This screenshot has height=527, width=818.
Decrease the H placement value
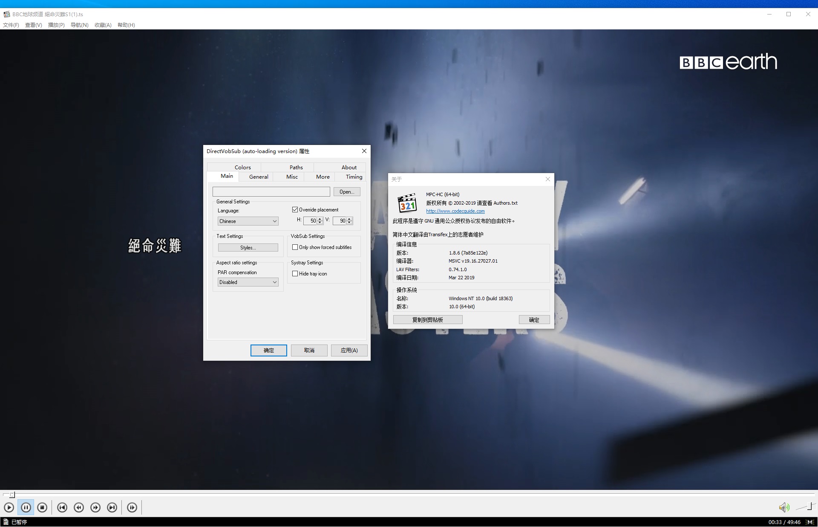point(320,223)
